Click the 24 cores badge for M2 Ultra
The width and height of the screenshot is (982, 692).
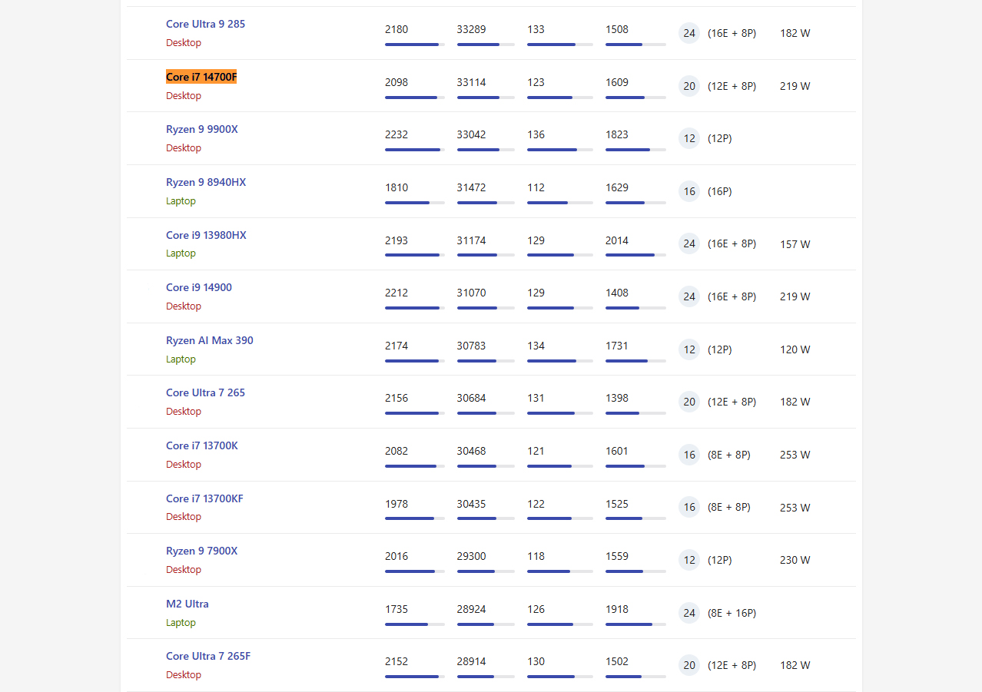click(689, 613)
